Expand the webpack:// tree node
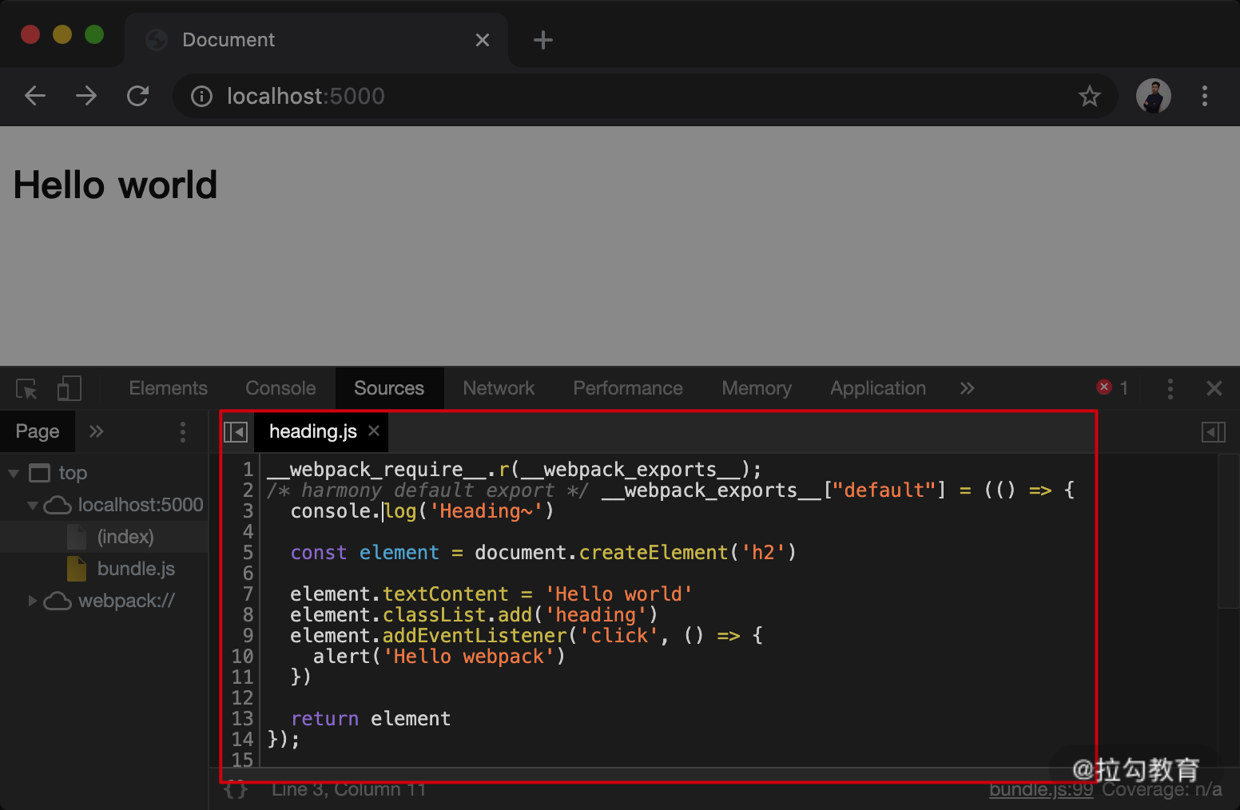1240x810 pixels. 33,601
